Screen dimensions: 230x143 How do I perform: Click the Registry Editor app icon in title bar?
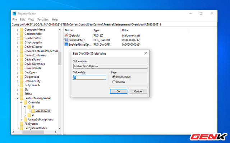click(14, 14)
